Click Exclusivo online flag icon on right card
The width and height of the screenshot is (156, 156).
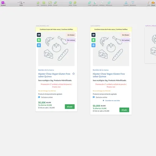tap(94, 97)
